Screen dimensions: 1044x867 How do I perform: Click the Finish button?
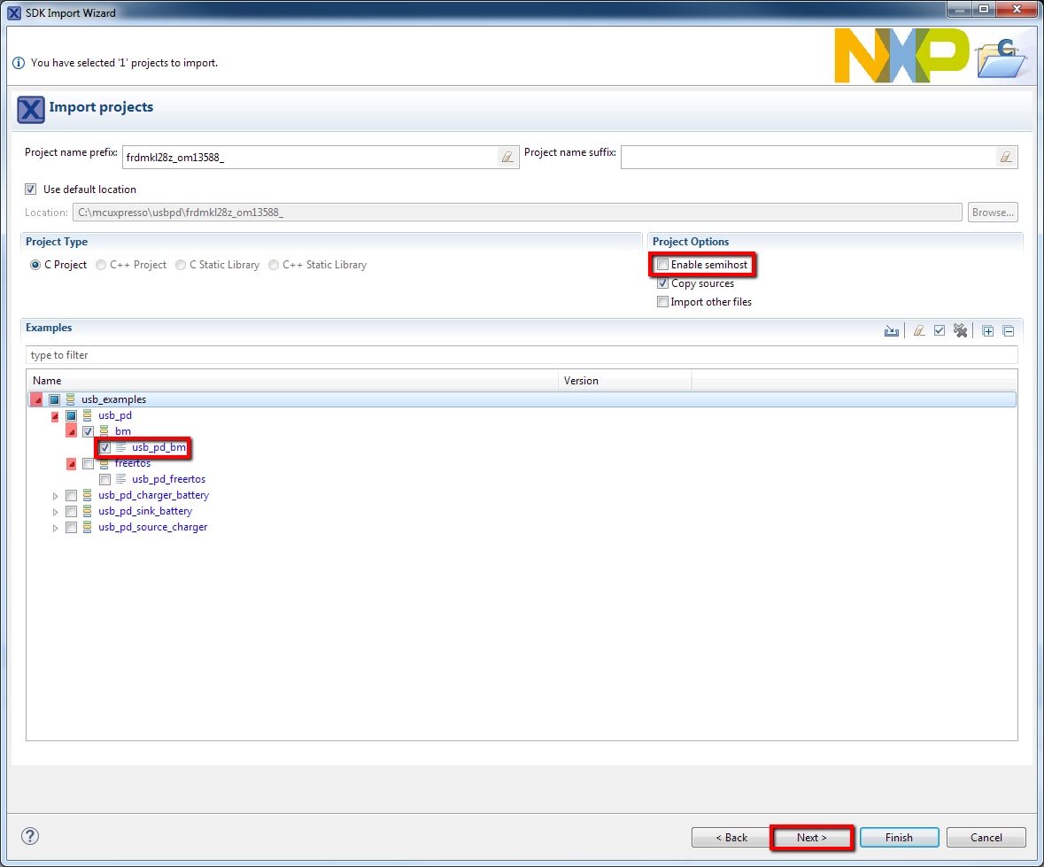(899, 838)
